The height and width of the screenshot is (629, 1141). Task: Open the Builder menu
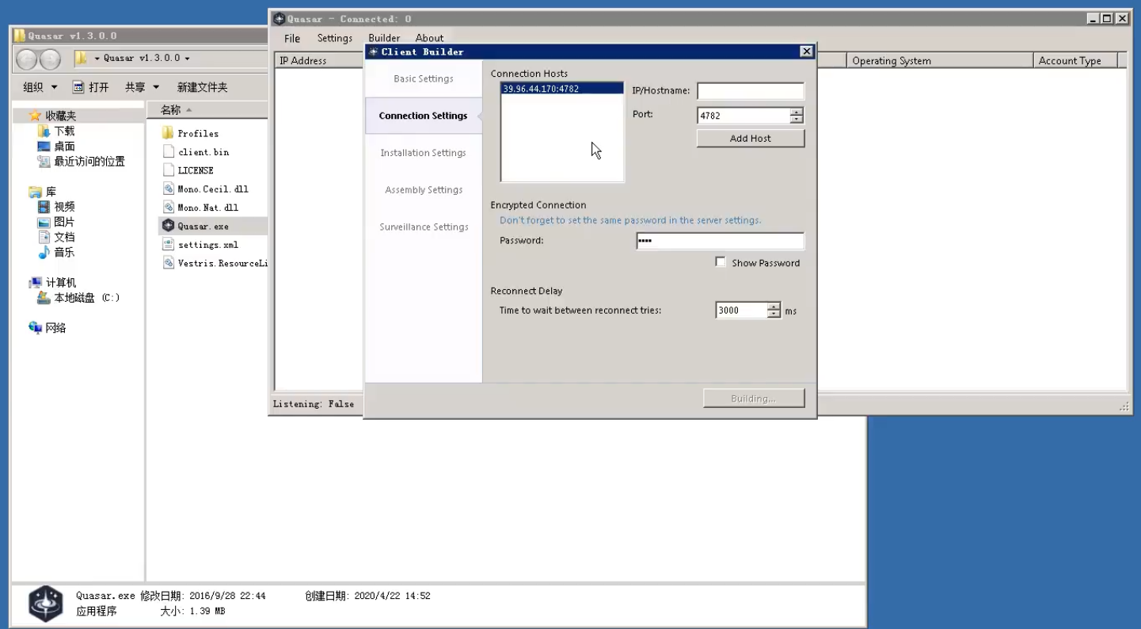pyautogui.click(x=384, y=38)
